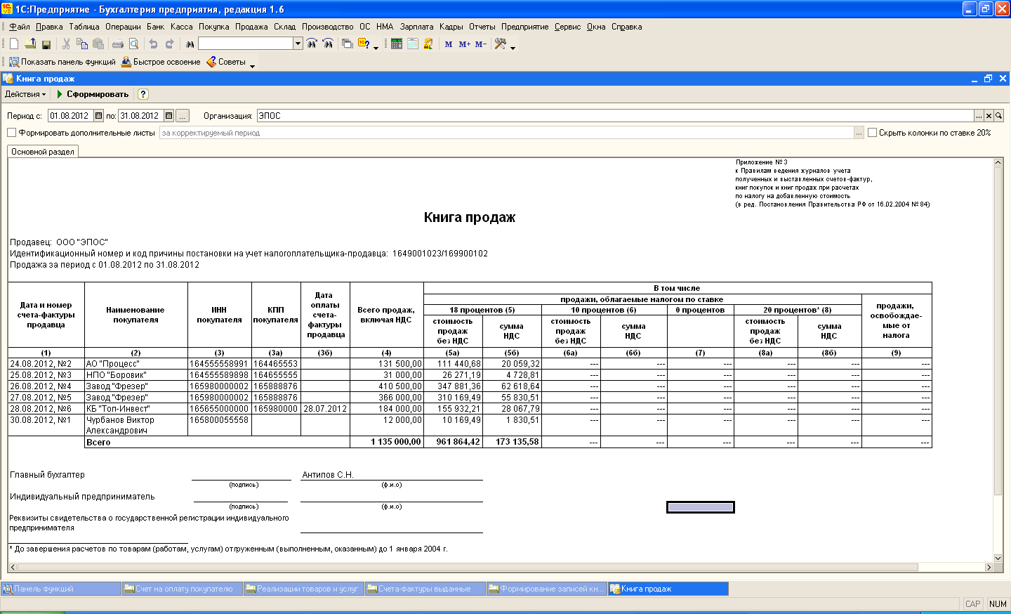Open print preview with the magnifier page icon
Image resolution: width=1011 pixels, height=614 pixels.
click(133, 44)
